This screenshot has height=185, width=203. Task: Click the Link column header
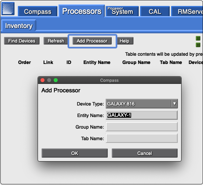[48, 62]
